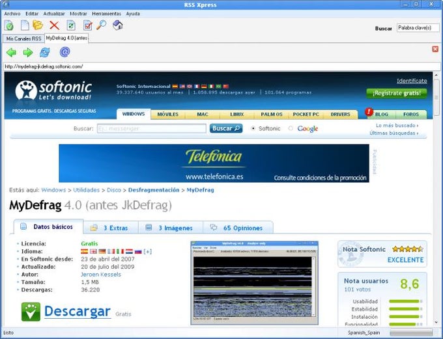Open the PALM OS site tab

point(271,115)
